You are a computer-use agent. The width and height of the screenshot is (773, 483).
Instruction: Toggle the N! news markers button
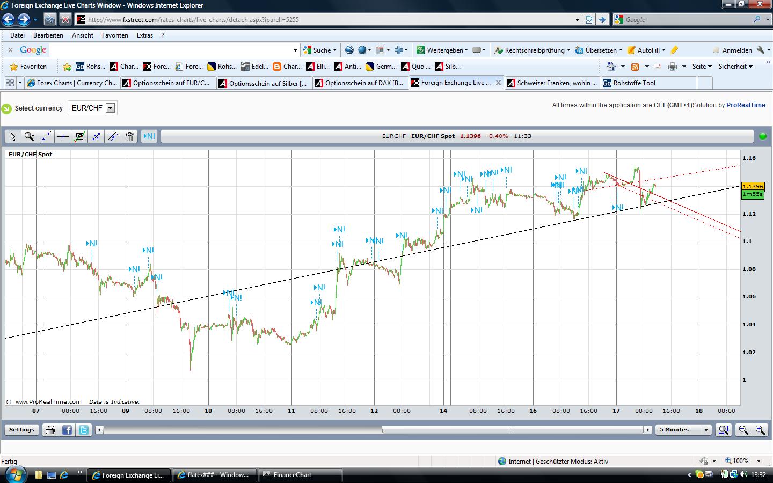(x=149, y=136)
